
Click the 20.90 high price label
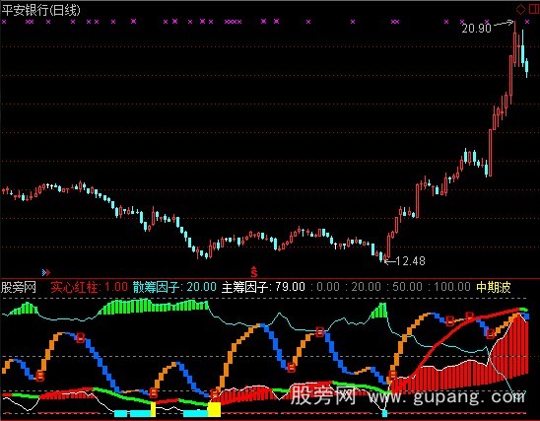coord(476,29)
